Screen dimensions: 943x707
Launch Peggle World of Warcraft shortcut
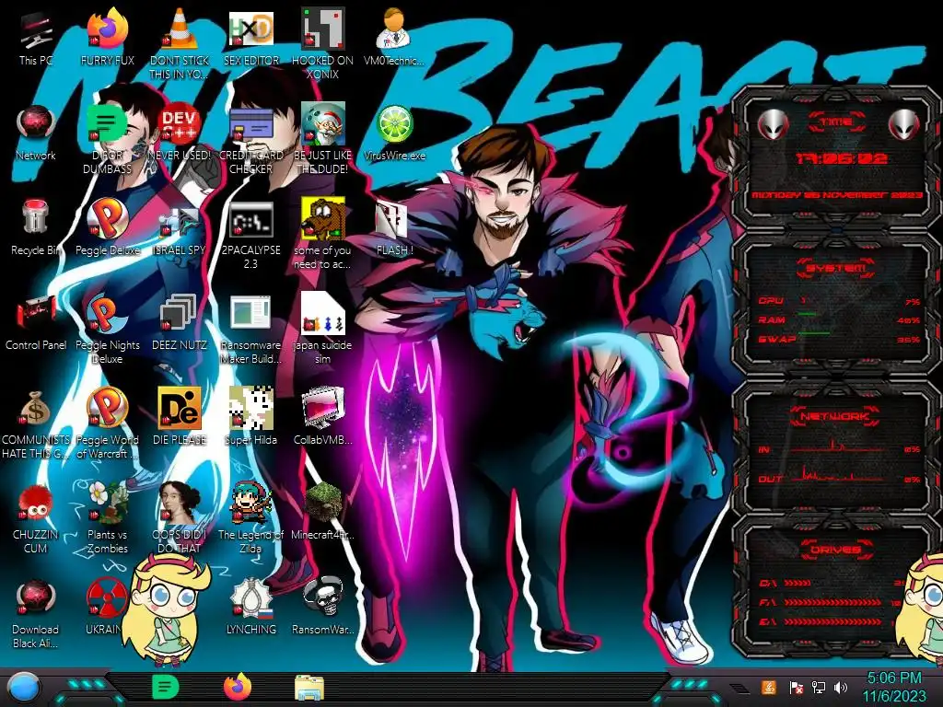tap(108, 408)
